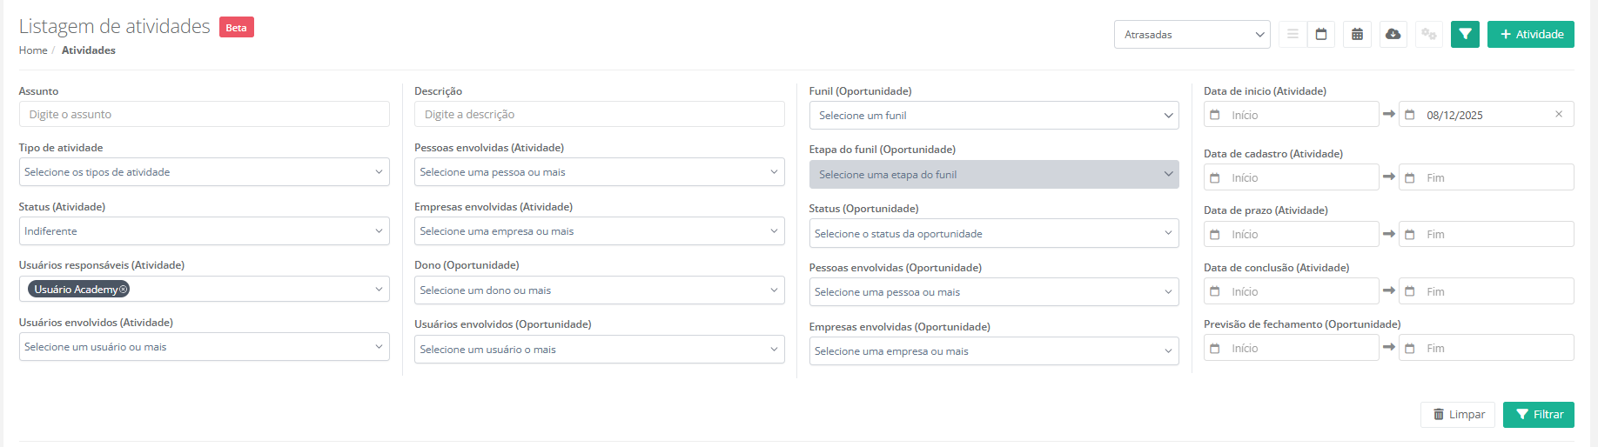Click the Filtrar button
Viewport: 1598px width, 447px height.
[1538, 415]
